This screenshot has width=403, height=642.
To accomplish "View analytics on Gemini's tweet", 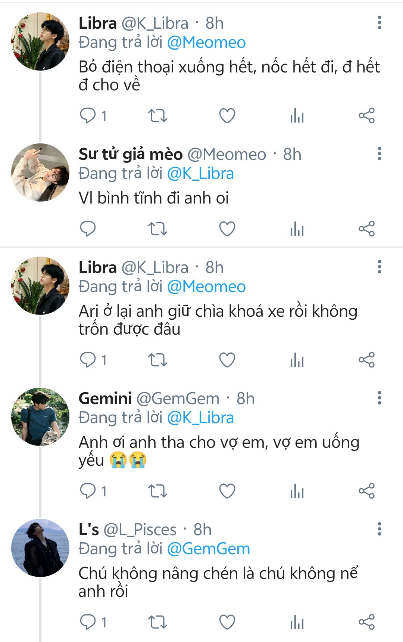I will pyautogui.click(x=297, y=491).
